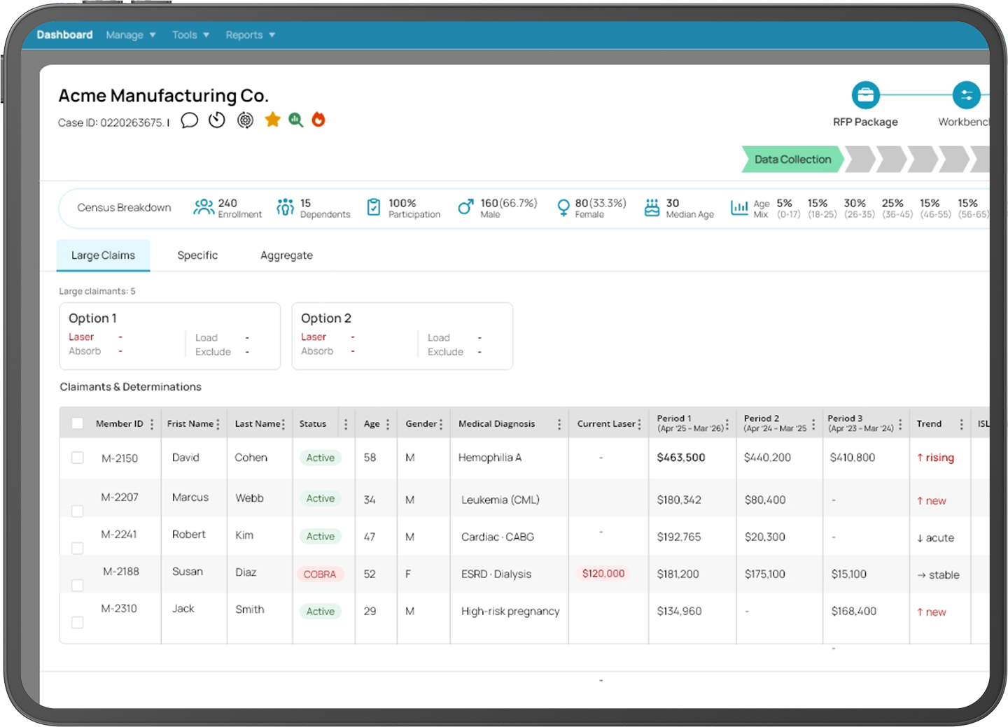
Task: Select the checkbox for member M-2310
Action: tap(78, 622)
